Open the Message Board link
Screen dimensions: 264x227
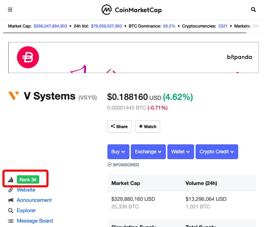click(x=35, y=221)
